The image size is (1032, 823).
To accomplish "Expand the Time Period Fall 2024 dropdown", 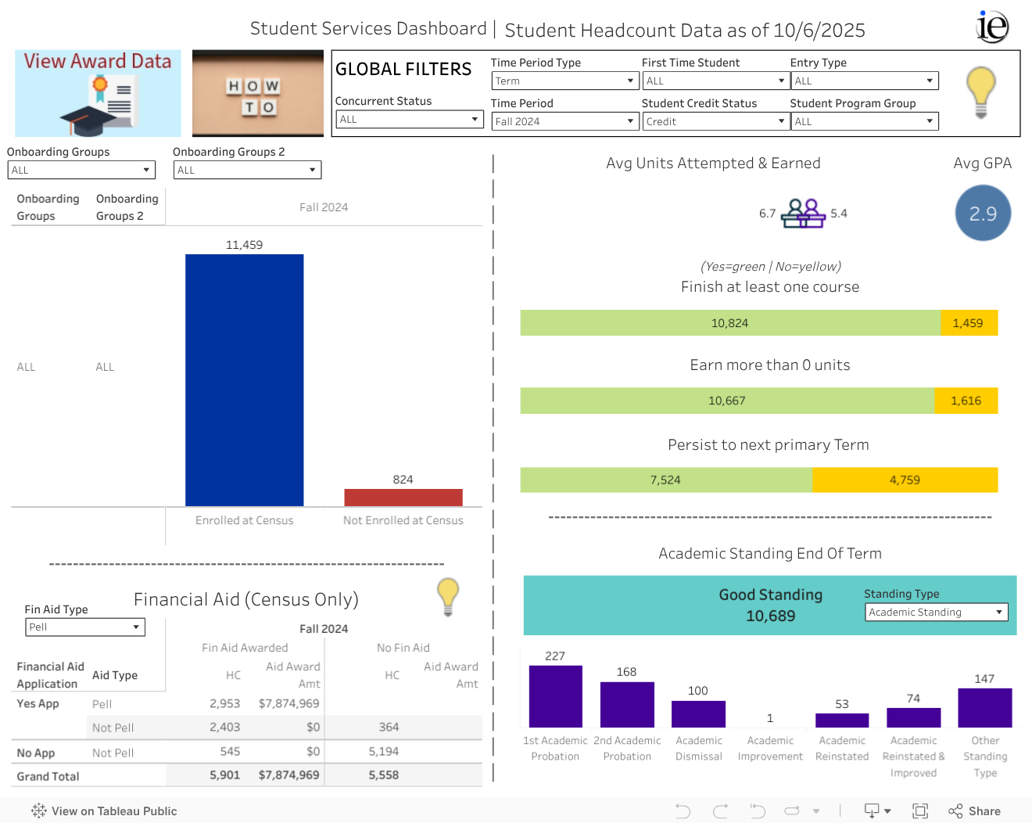I will coord(565,121).
